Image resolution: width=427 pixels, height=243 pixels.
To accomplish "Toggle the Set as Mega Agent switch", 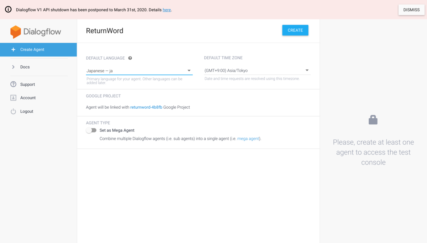I will pyautogui.click(x=91, y=130).
